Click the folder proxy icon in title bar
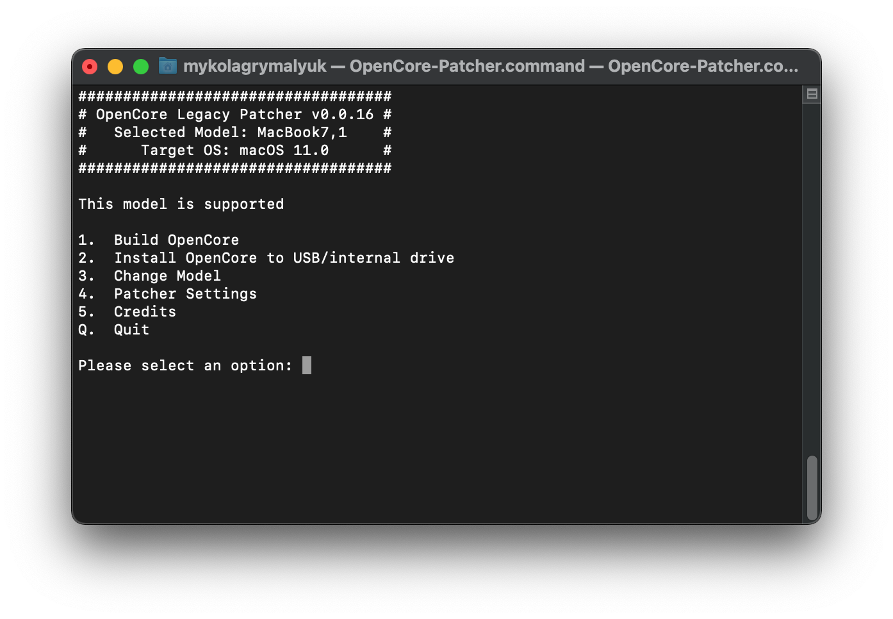893x619 pixels. click(168, 66)
